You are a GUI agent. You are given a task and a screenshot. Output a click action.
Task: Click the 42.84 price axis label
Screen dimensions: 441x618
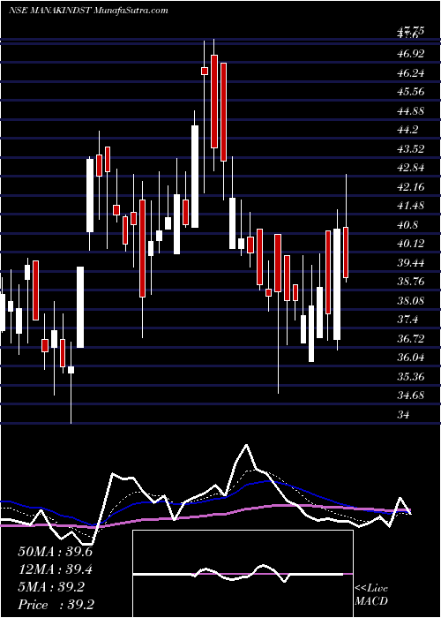pyautogui.click(x=411, y=168)
